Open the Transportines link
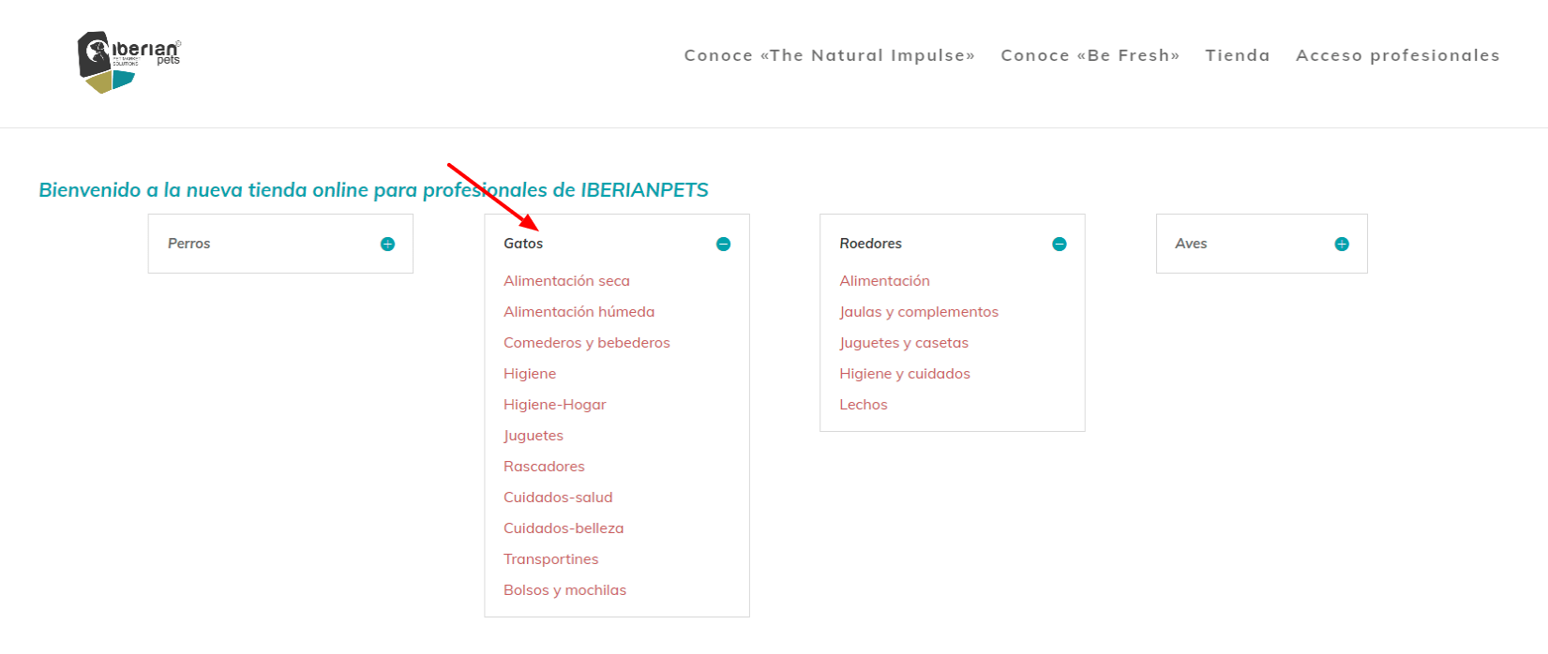 [x=550, y=559]
